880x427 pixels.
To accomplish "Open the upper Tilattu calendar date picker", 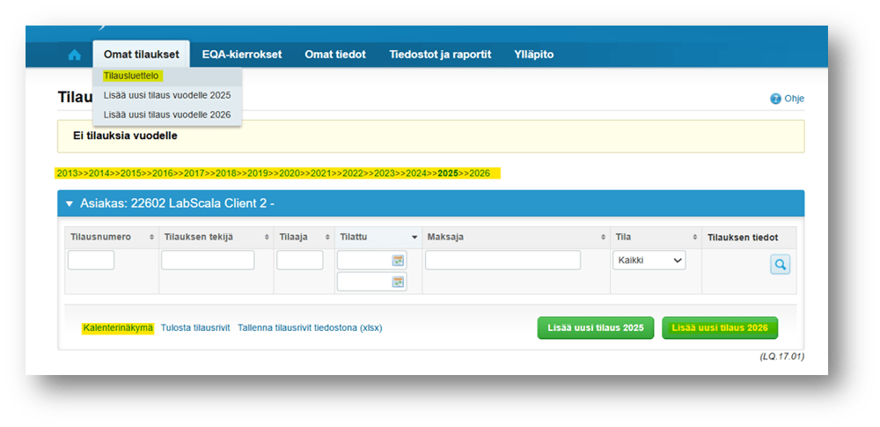I will click(399, 261).
